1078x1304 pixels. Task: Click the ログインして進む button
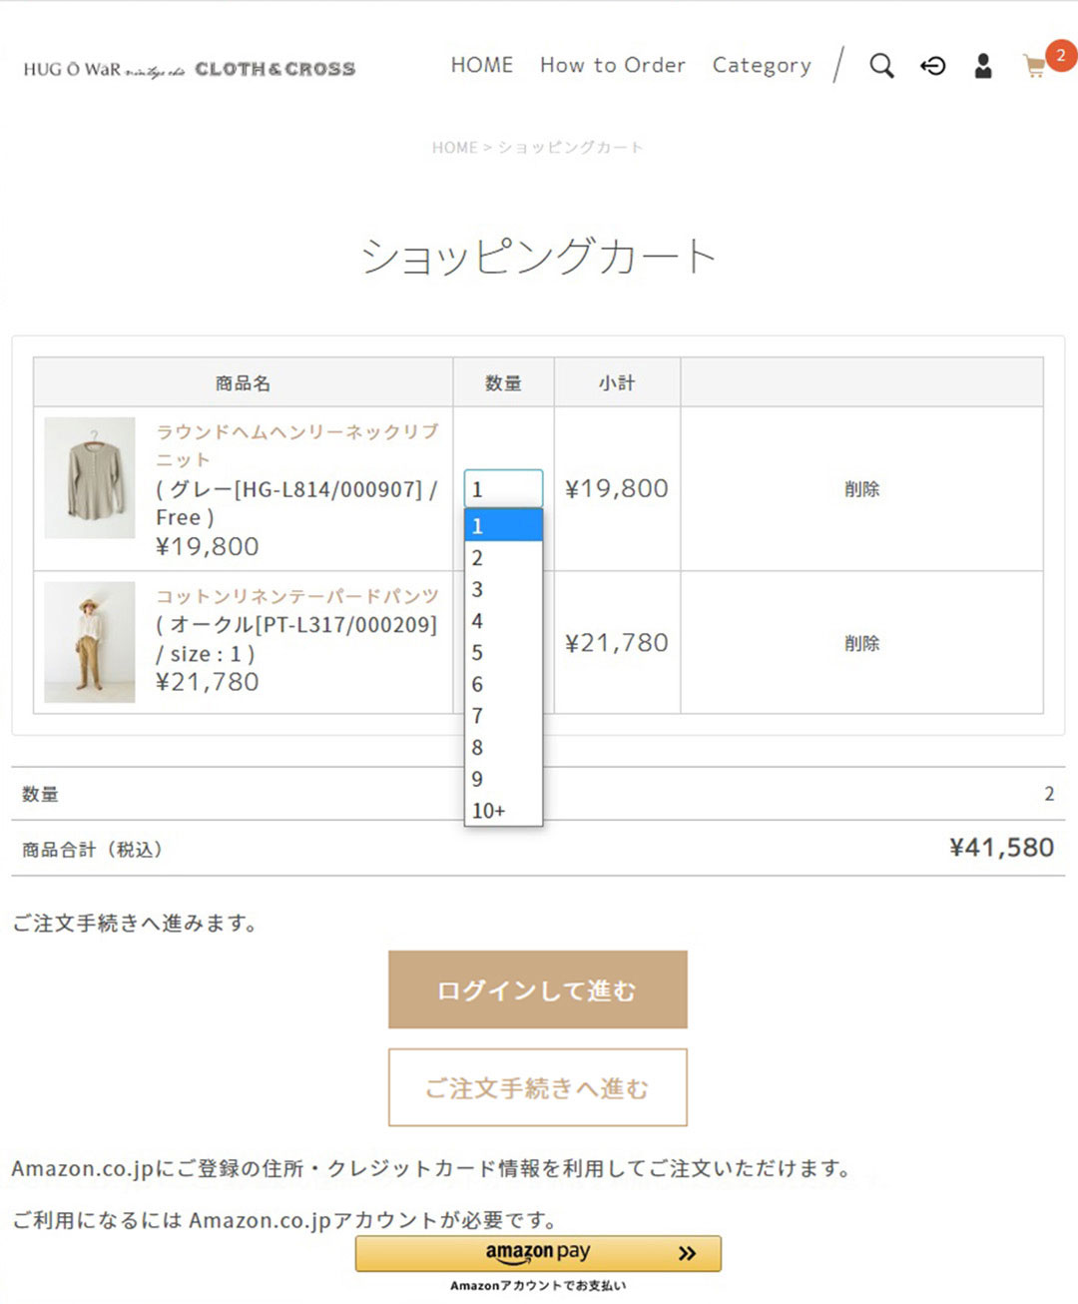538,989
